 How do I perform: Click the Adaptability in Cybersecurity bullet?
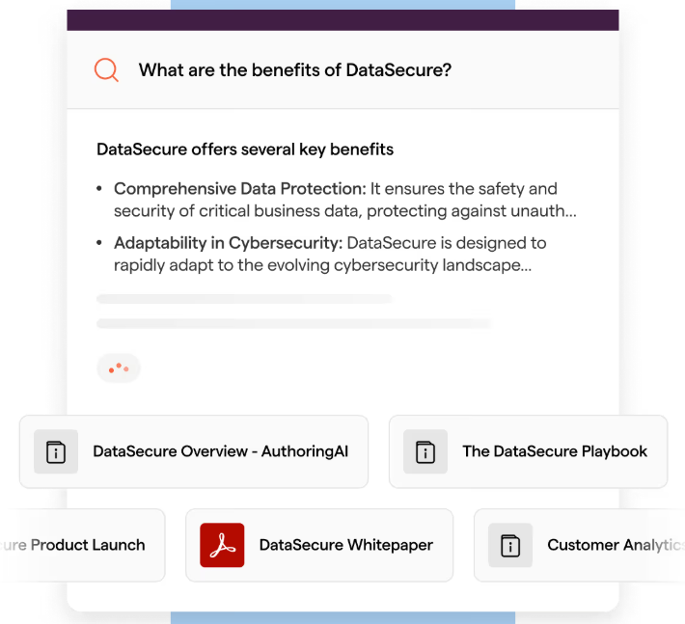point(321,254)
